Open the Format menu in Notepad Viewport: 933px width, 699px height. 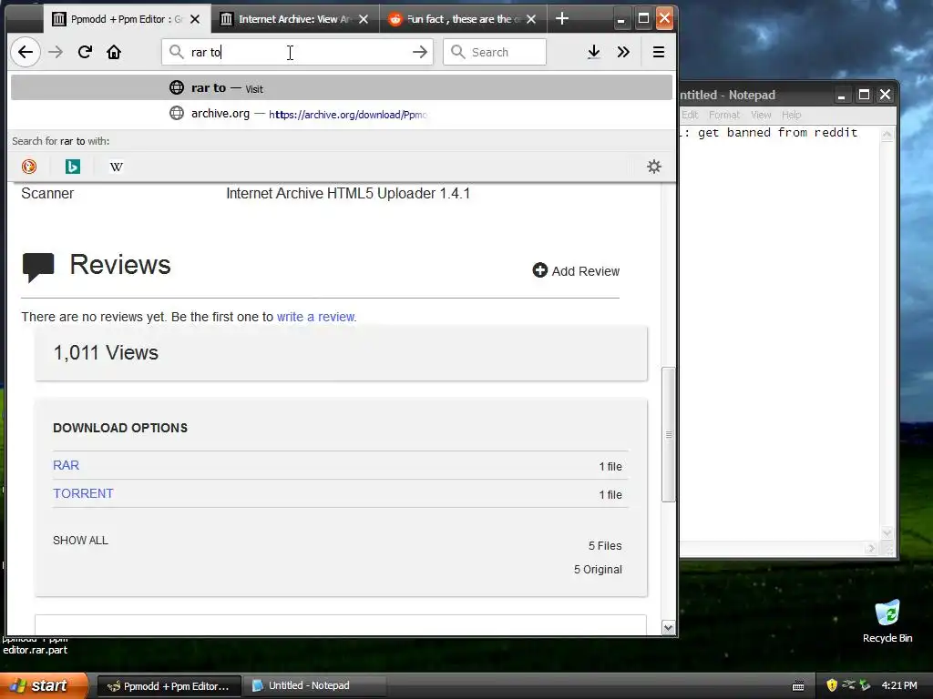(x=724, y=115)
